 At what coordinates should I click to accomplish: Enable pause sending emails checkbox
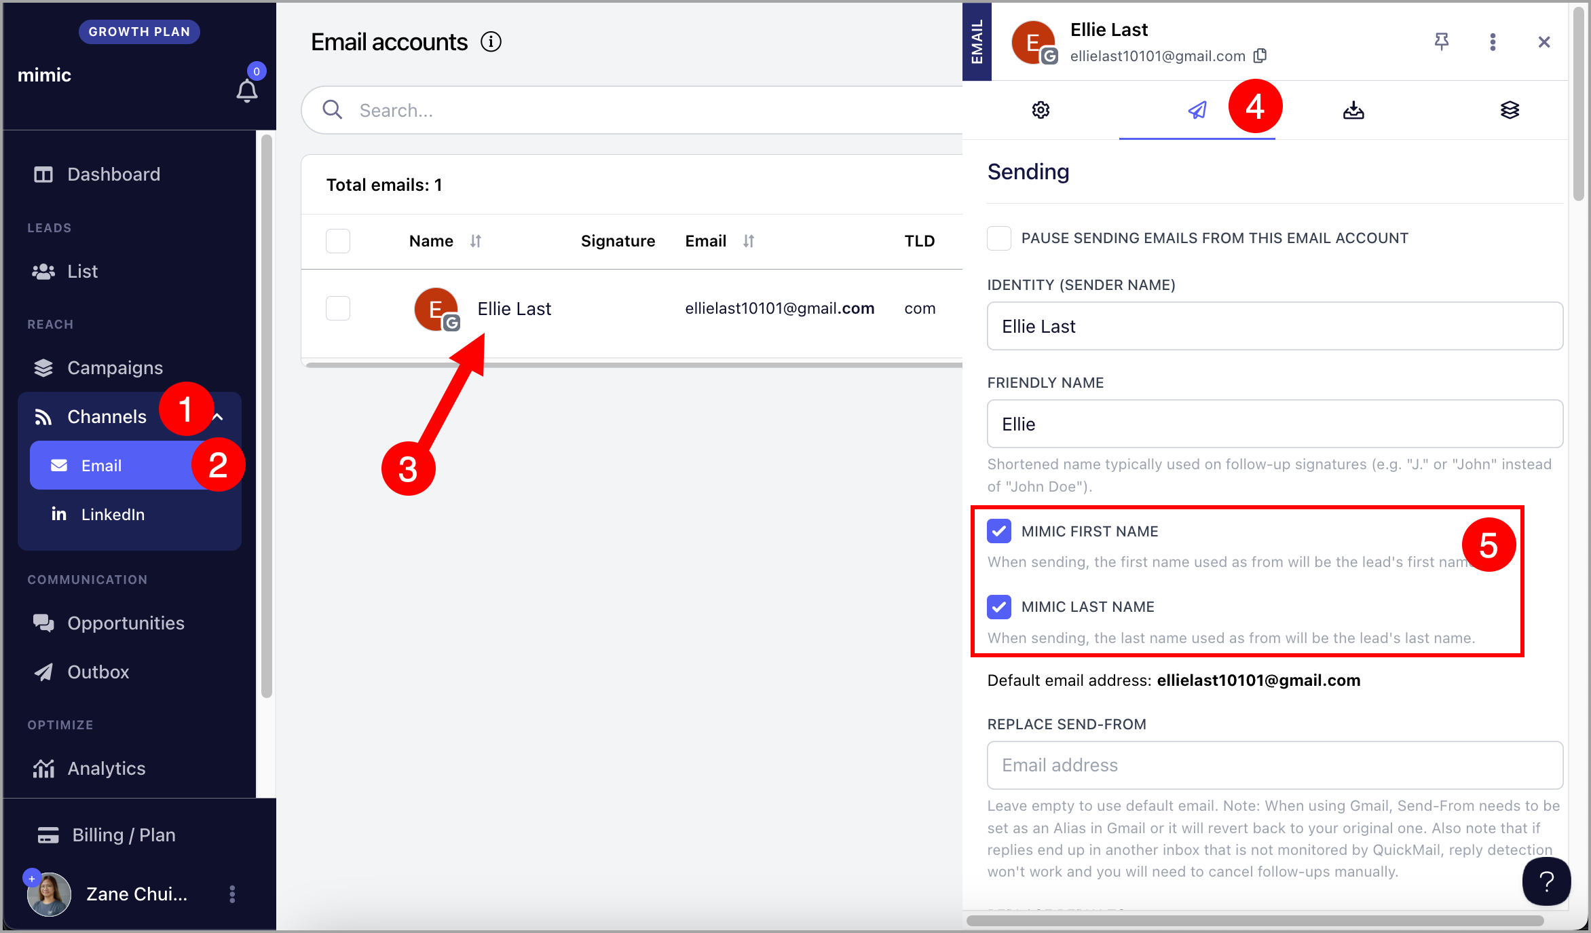pyautogui.click(x=999, y=238)
